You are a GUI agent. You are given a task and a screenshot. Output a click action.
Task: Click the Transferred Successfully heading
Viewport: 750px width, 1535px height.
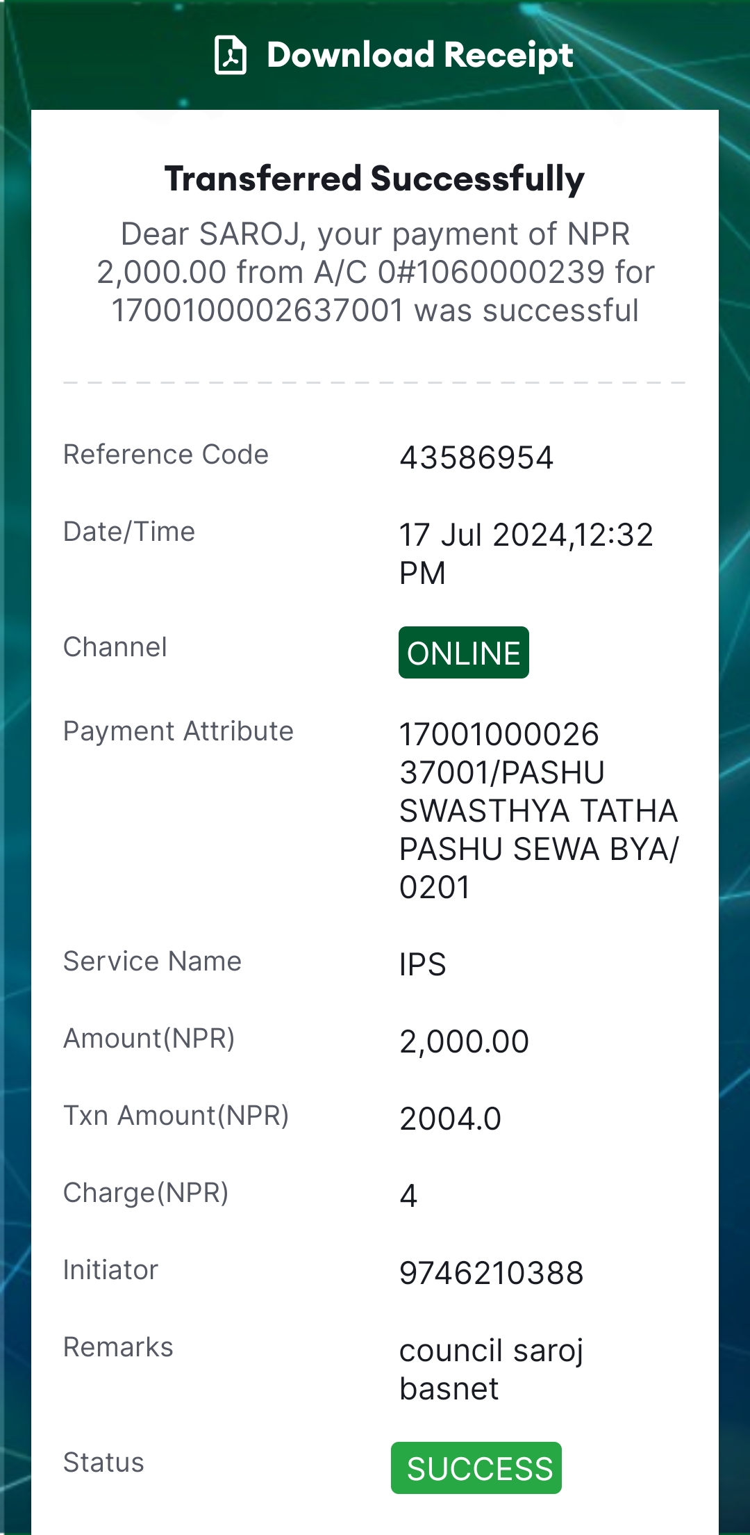coord(375,179)
